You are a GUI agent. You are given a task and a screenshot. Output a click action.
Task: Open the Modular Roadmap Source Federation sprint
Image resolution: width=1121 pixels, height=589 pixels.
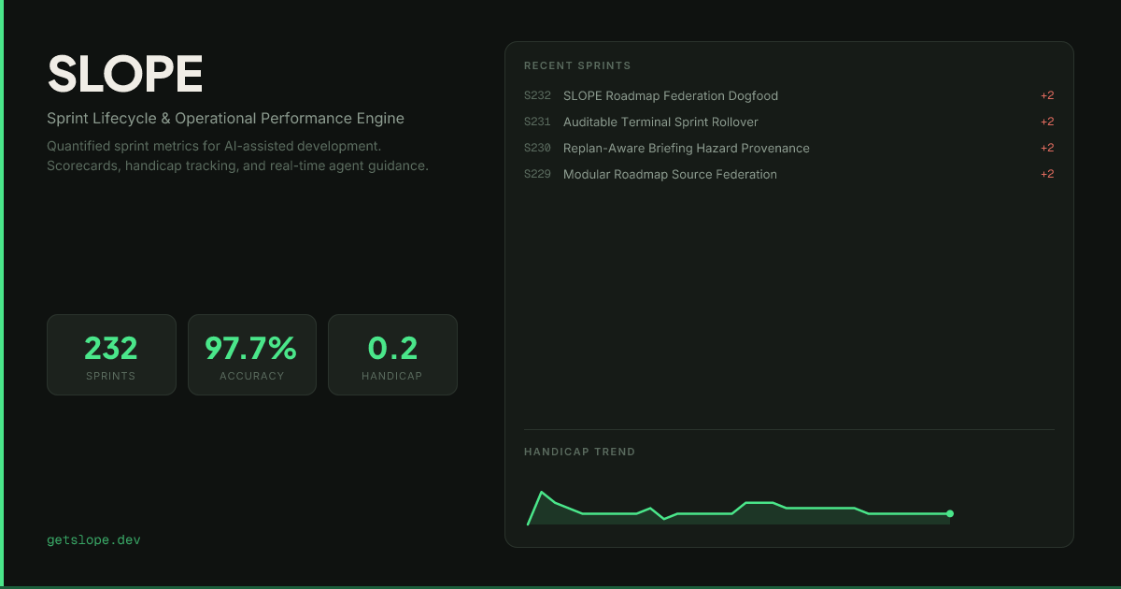pyautogui.click(x=789, y=174)
